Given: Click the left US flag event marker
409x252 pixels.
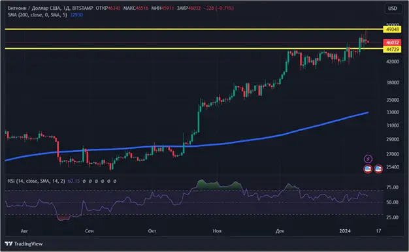Looking at the screenshot, I should tap(368, 169).
